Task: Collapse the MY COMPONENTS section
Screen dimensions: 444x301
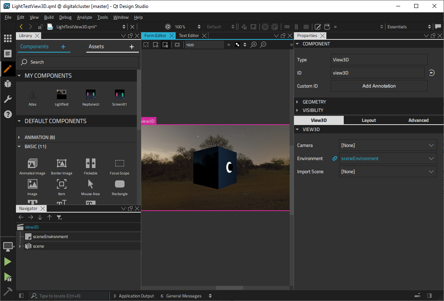Action: point(20,75)
